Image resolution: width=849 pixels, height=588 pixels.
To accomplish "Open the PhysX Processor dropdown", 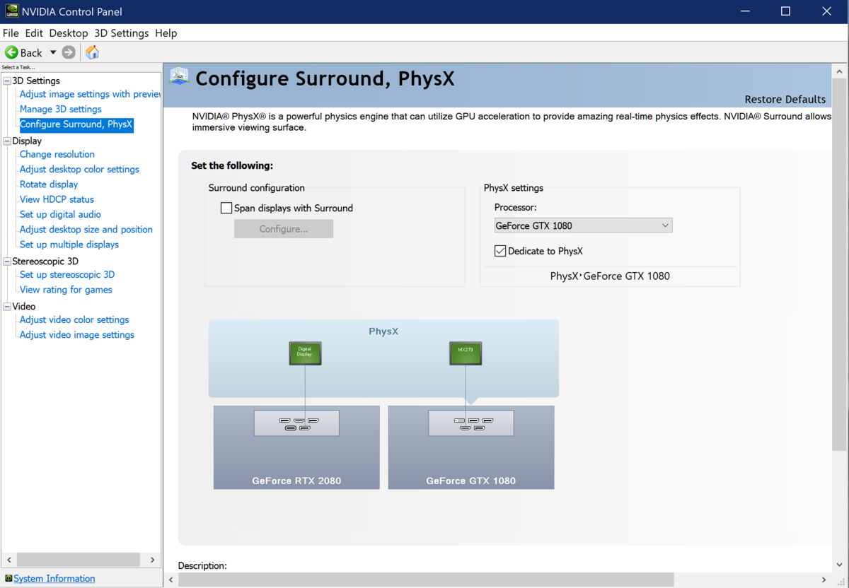I will (583, 225).
